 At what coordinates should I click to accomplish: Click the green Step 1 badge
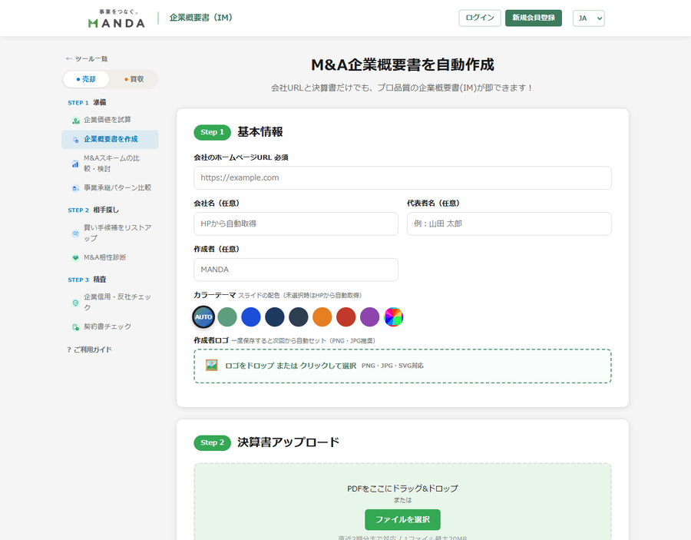click(x=213, y=132)
